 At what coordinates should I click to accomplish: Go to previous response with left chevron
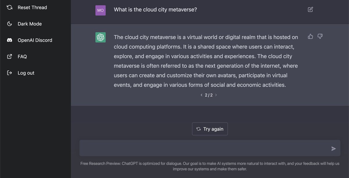click(x=202, y=95)
